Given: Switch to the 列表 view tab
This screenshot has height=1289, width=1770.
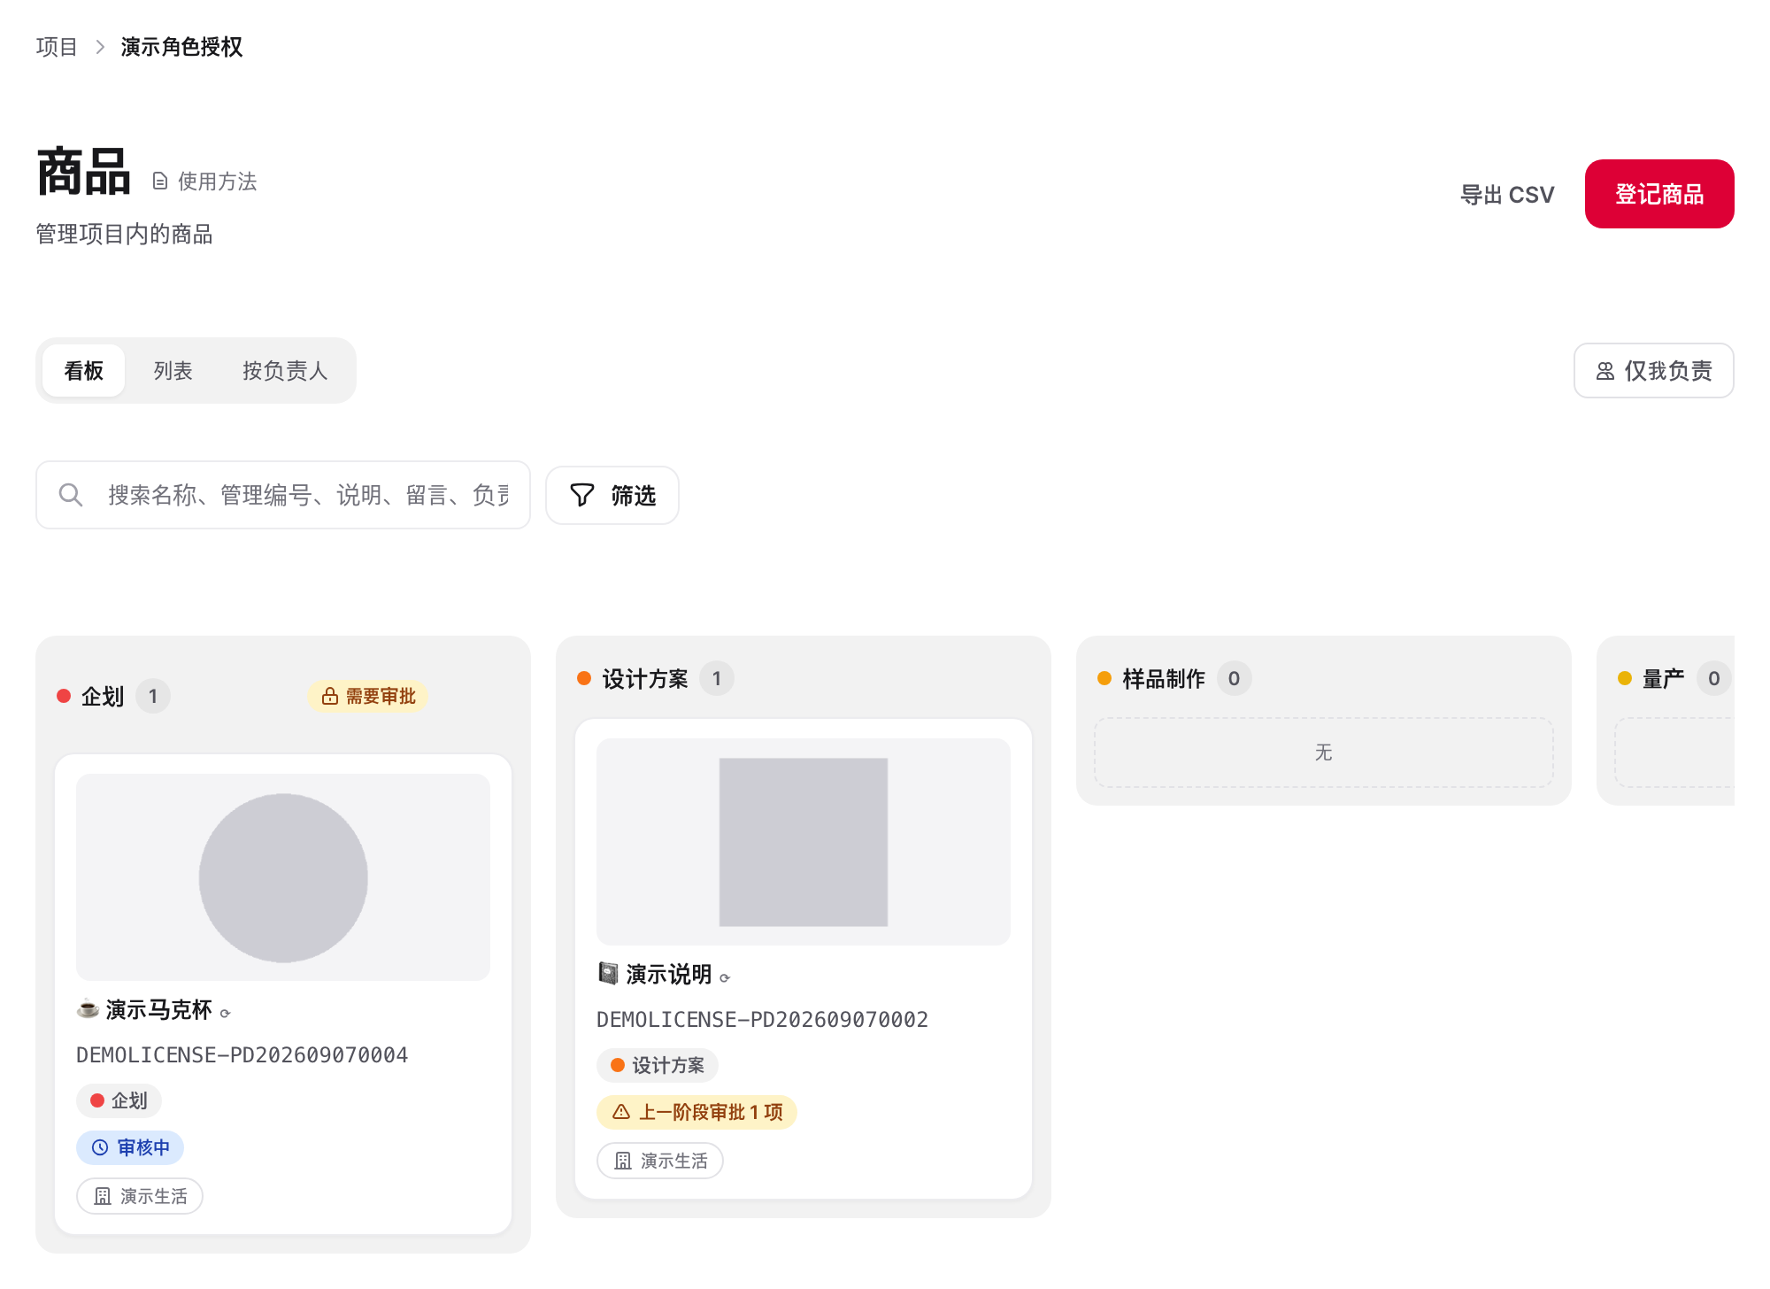Looking at the screenshot, I should (173, 371).
